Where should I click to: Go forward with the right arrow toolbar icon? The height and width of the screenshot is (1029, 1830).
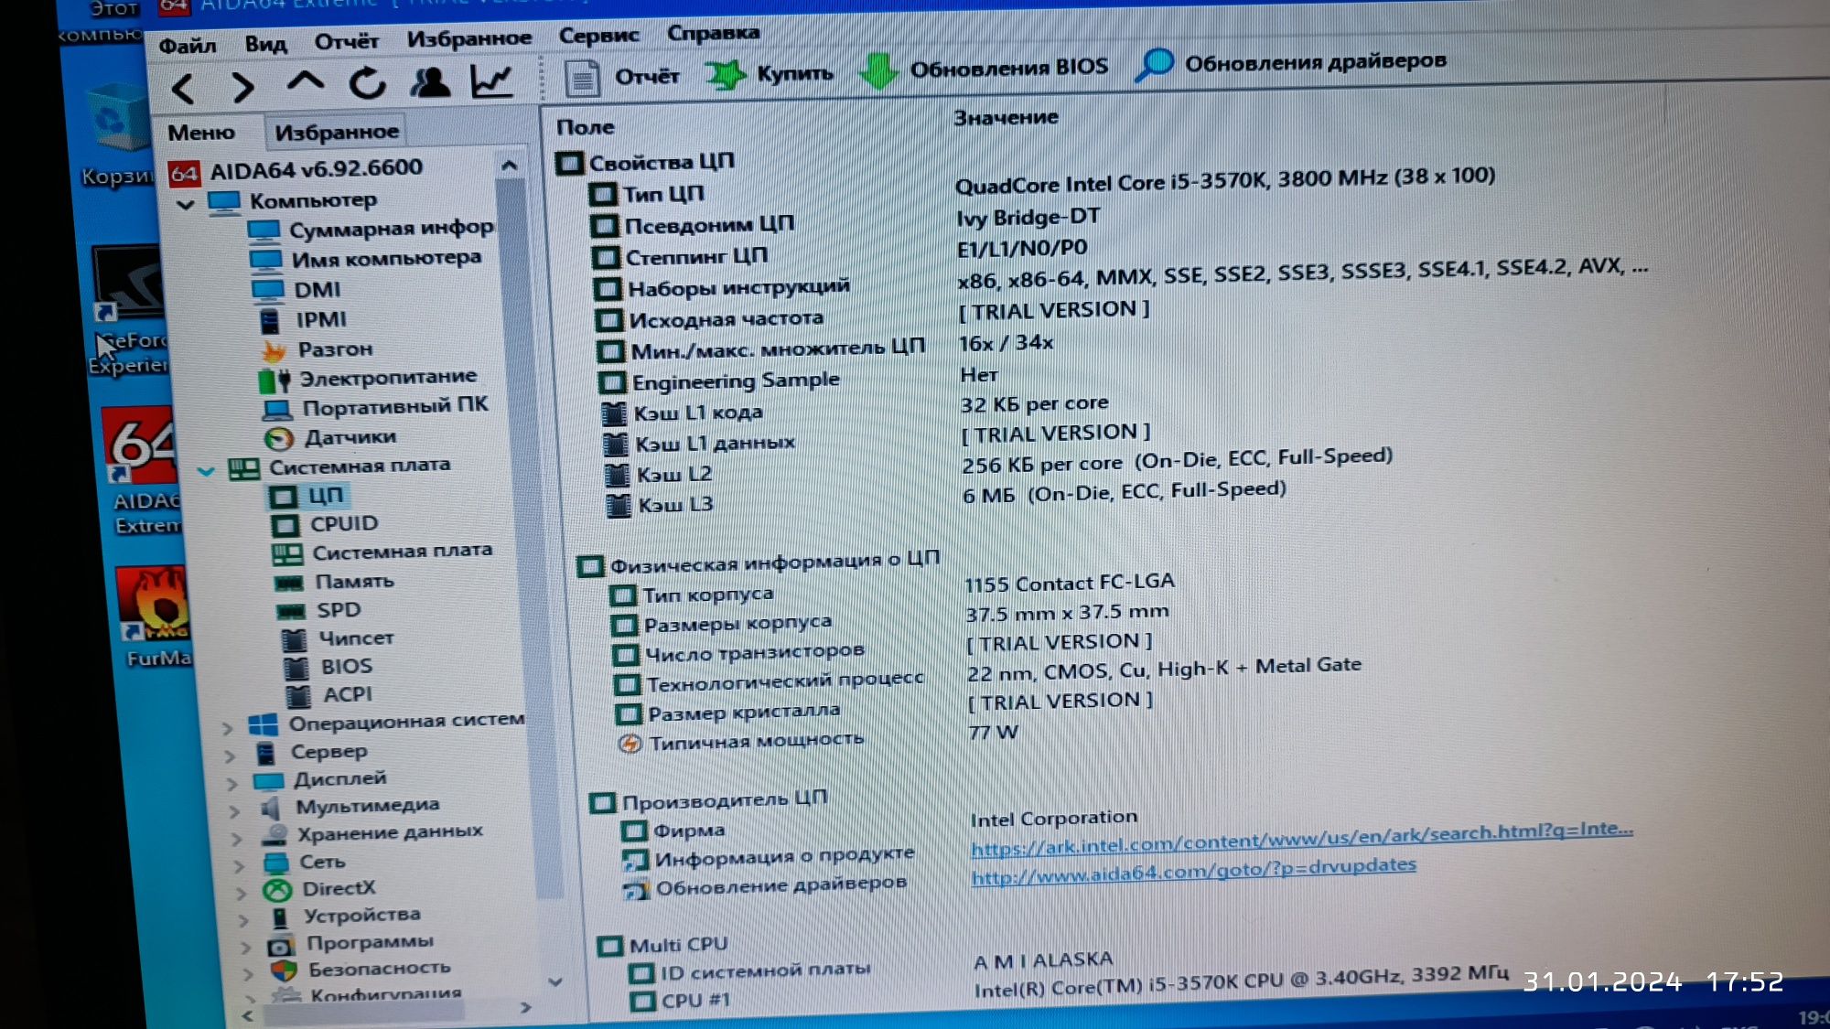(242, 87)
